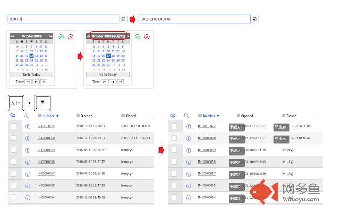Viewport: 345px width, 216px height.
Task: Click opened date 2018-06-22 21:47:23
Action: click(x=91, y=185)
